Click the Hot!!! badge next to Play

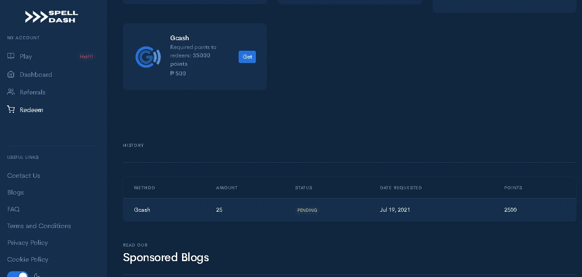point(87,56)
